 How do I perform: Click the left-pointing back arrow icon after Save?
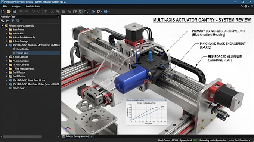click(21, 12)
